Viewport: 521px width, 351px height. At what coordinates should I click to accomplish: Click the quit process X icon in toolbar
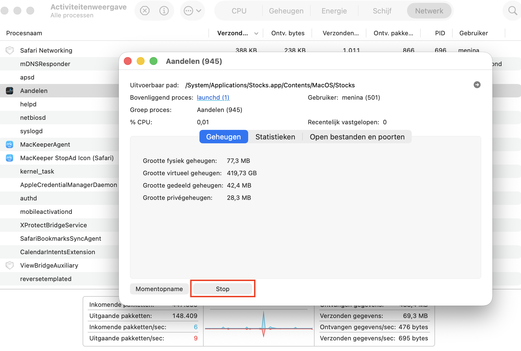[145, 11]
